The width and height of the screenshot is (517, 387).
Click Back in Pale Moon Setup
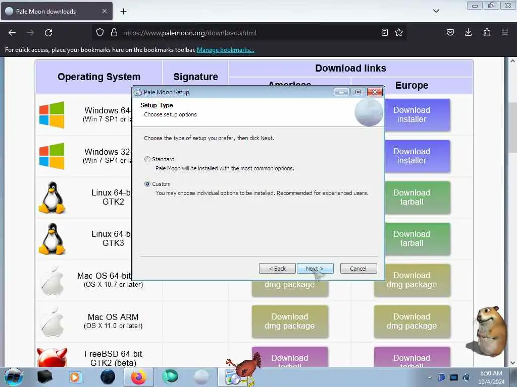277,269
